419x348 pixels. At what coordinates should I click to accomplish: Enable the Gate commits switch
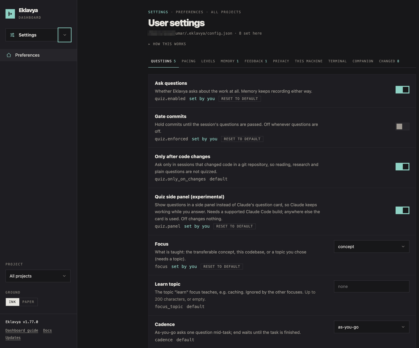coord(402,127)
